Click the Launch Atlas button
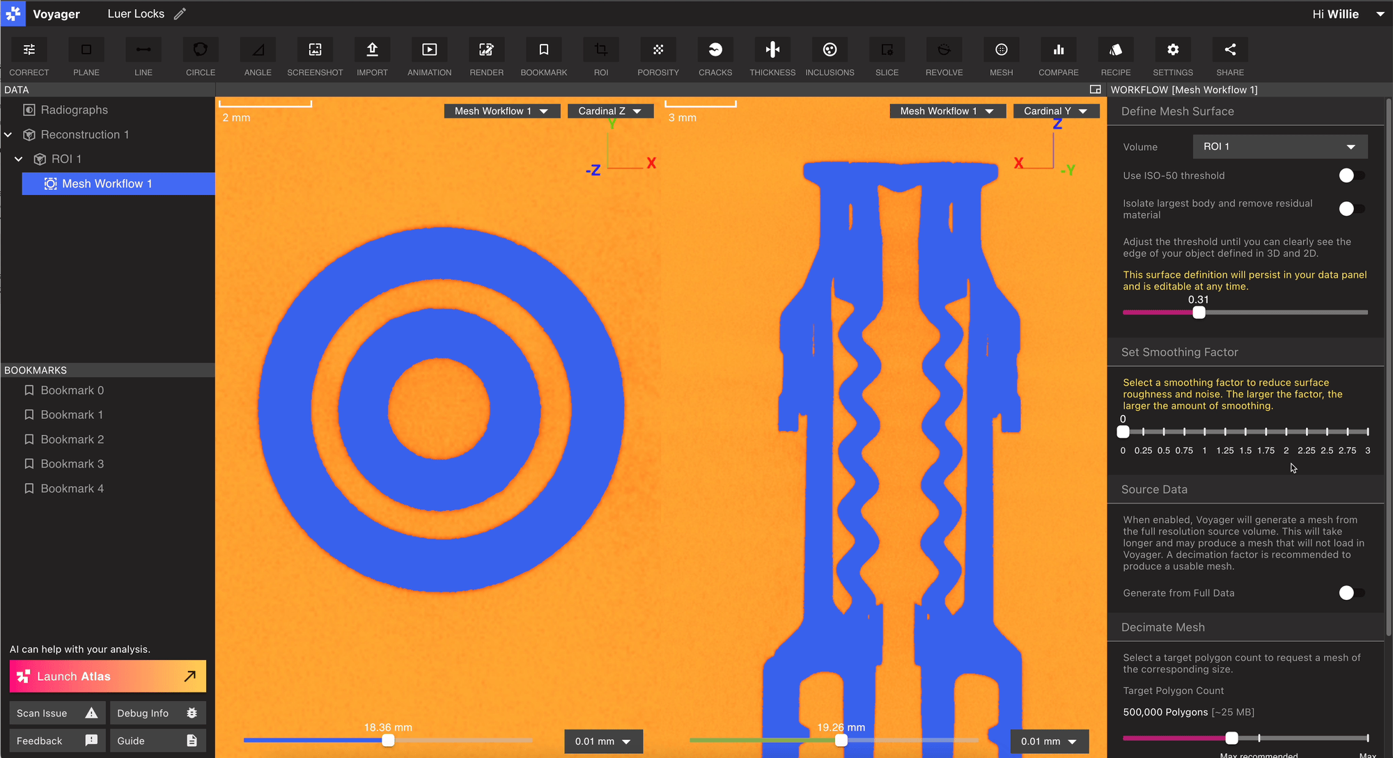This screenshot has height=758, width=1393. click(x=107, y=676)
